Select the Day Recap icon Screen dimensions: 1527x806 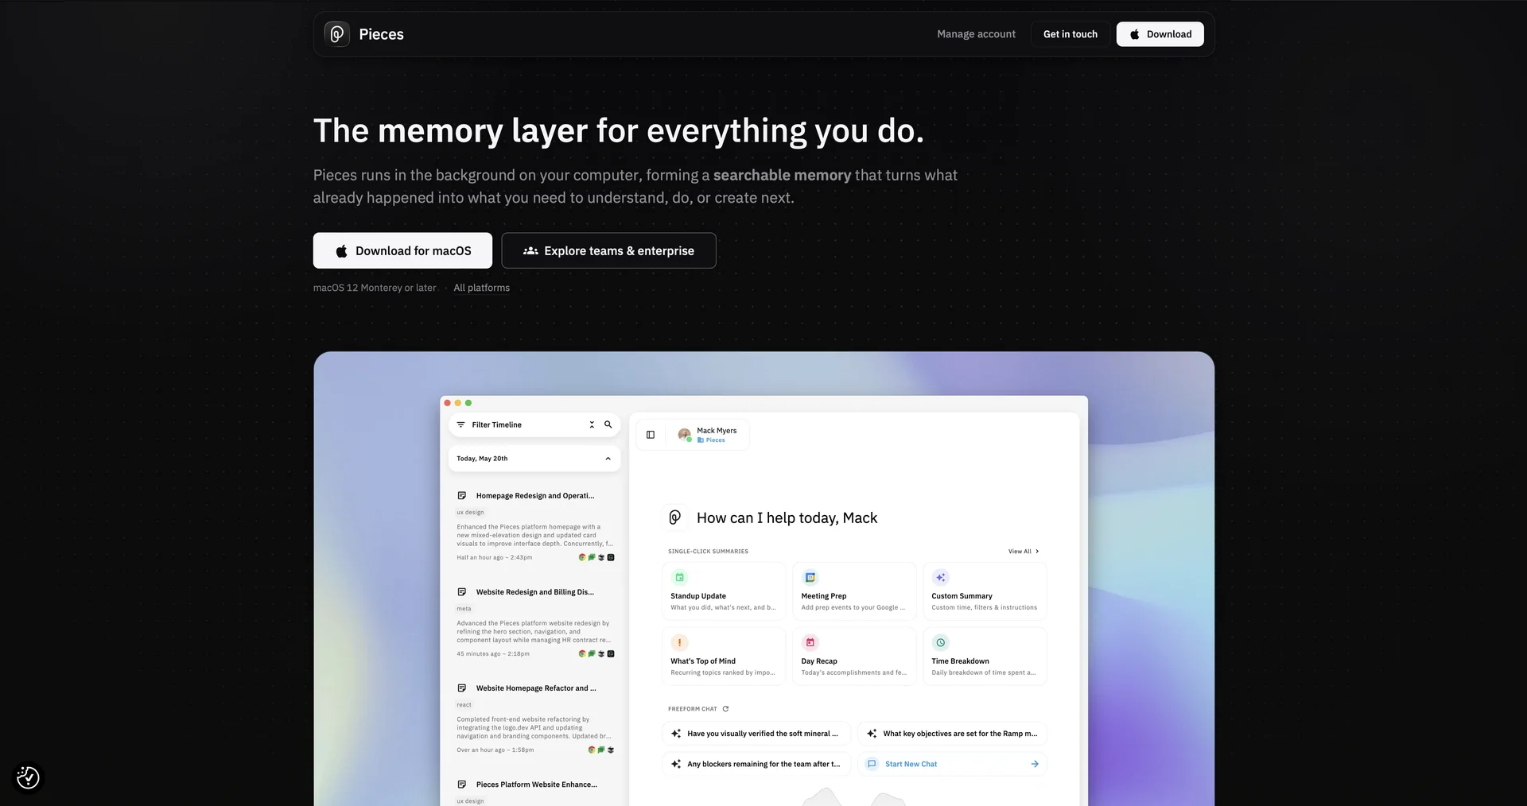[810, 642]
